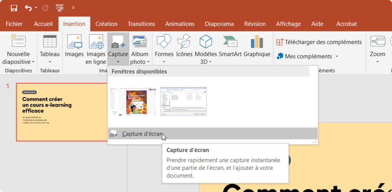This screenshot has height=192, width=392.
Task: Click the Album photo icon
Action: click(x=140, y=41)
